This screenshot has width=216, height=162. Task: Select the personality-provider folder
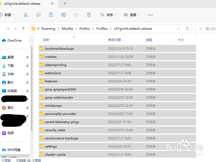tap(117, 114)
